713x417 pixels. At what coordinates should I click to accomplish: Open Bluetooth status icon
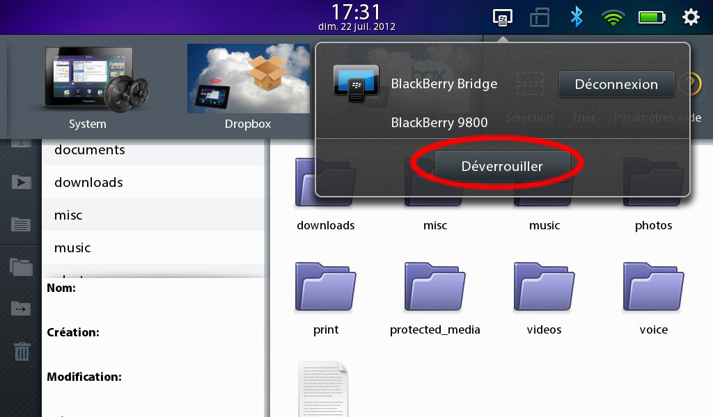pos(577,17)
